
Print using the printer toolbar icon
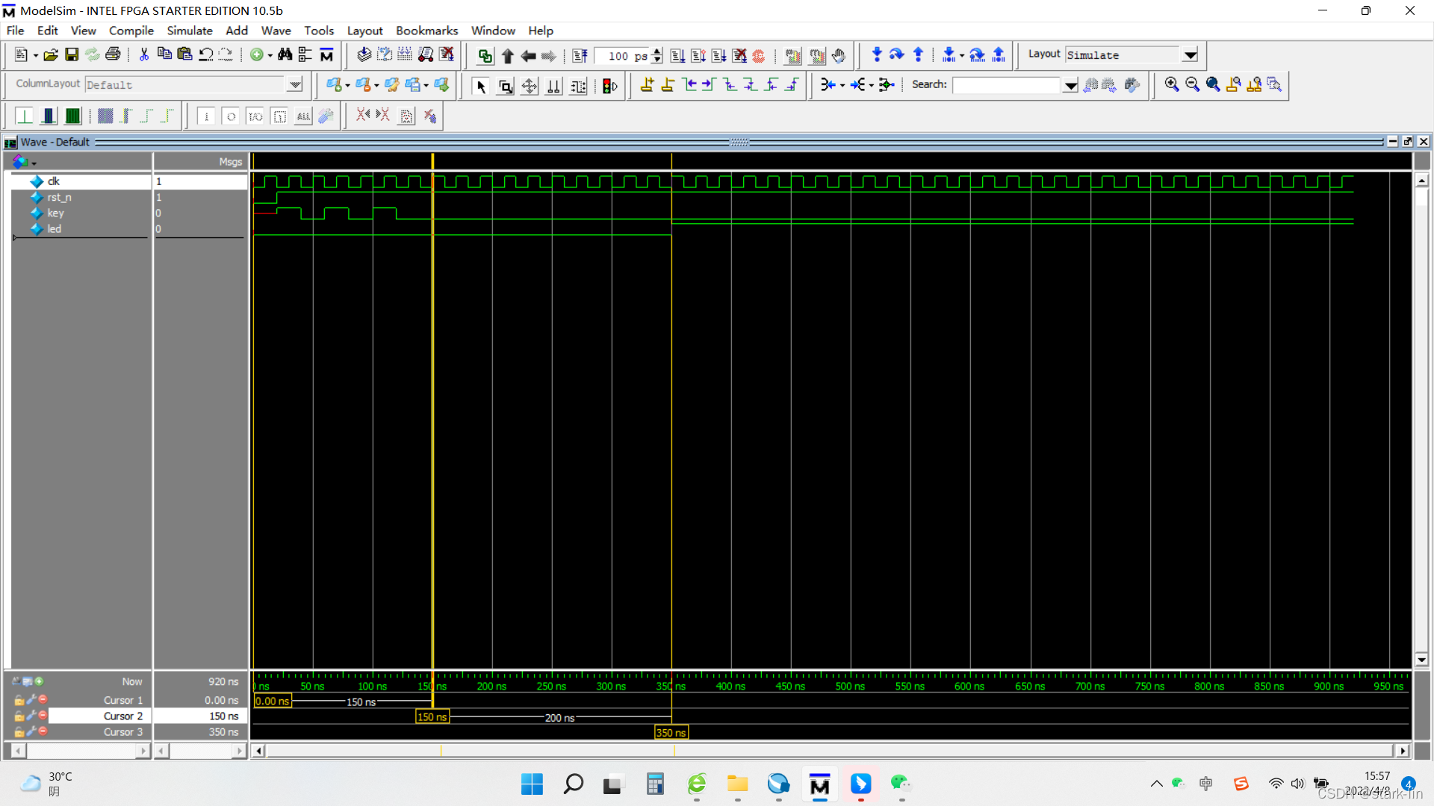(x=113, y=55)
